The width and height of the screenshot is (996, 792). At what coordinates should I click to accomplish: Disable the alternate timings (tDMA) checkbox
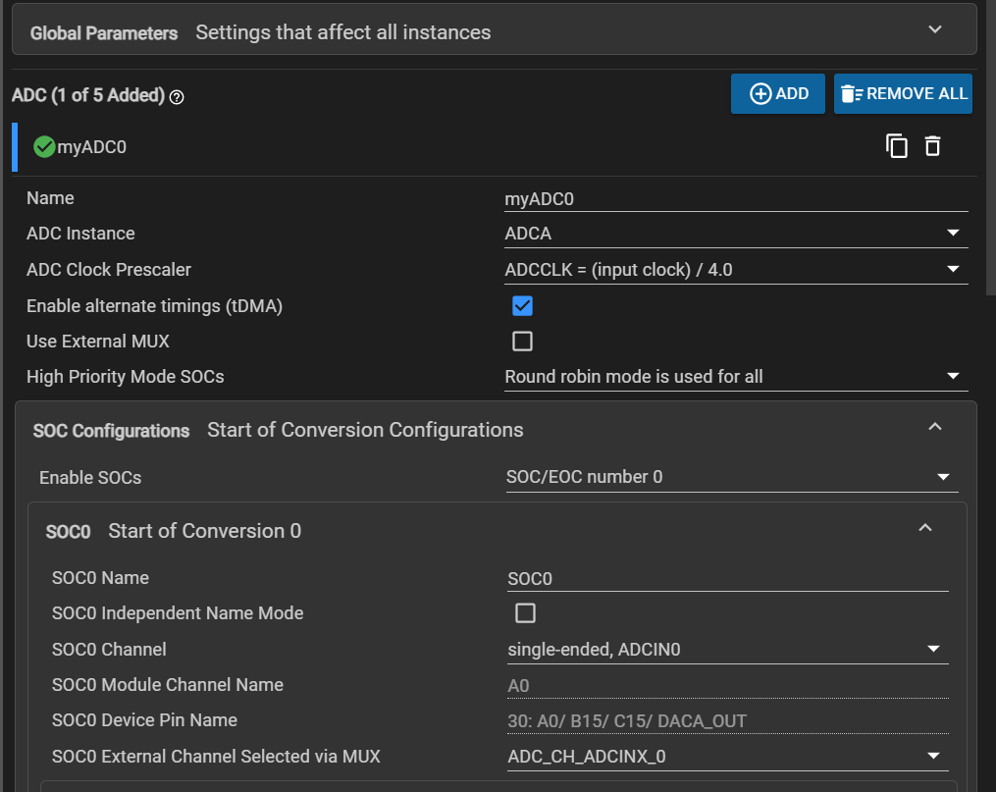tap(522, 306)
